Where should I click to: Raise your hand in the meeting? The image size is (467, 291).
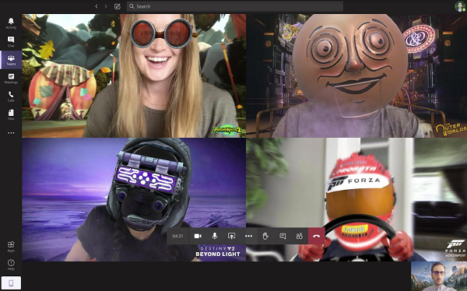[x=265, y=237]
